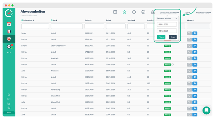Viewport: 215px width, 119px height.
Task: Click the Beginn filter input
Action: 94,26
